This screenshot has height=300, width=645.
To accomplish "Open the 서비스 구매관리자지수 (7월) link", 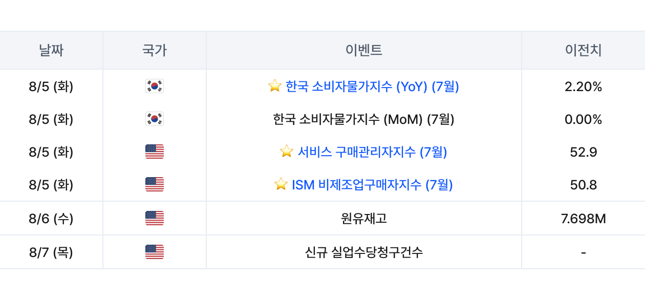I will tap(373, 152).
